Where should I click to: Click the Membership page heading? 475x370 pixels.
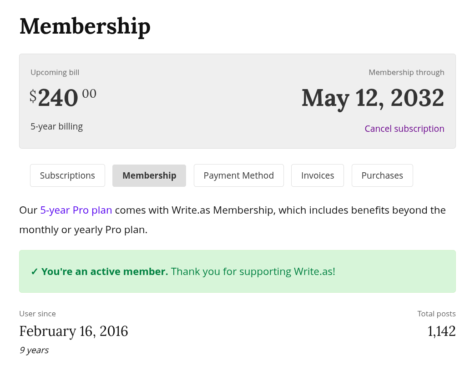coord(85,26)
